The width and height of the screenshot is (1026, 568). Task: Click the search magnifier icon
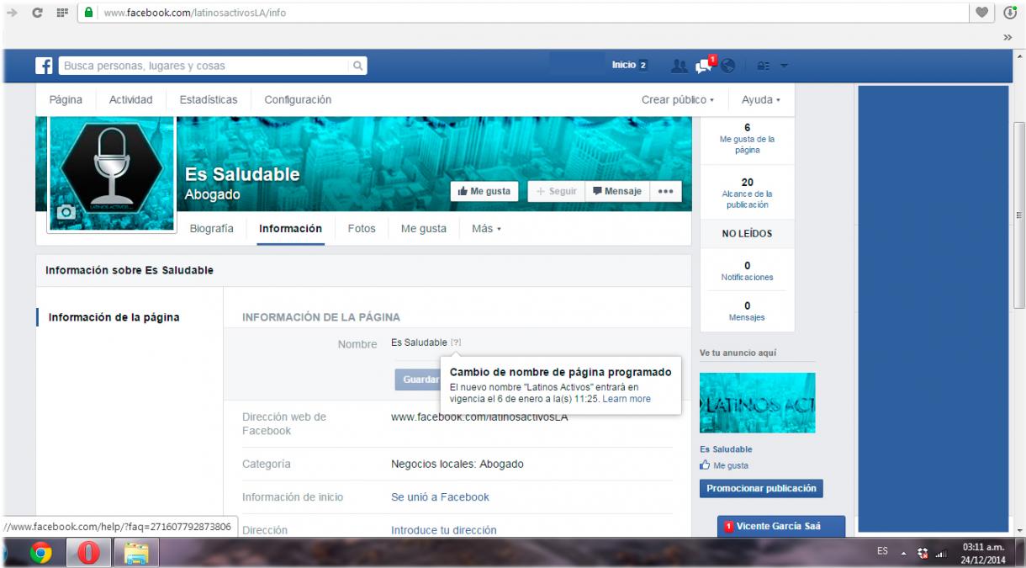pyautogui.click(x=357, y=66)
